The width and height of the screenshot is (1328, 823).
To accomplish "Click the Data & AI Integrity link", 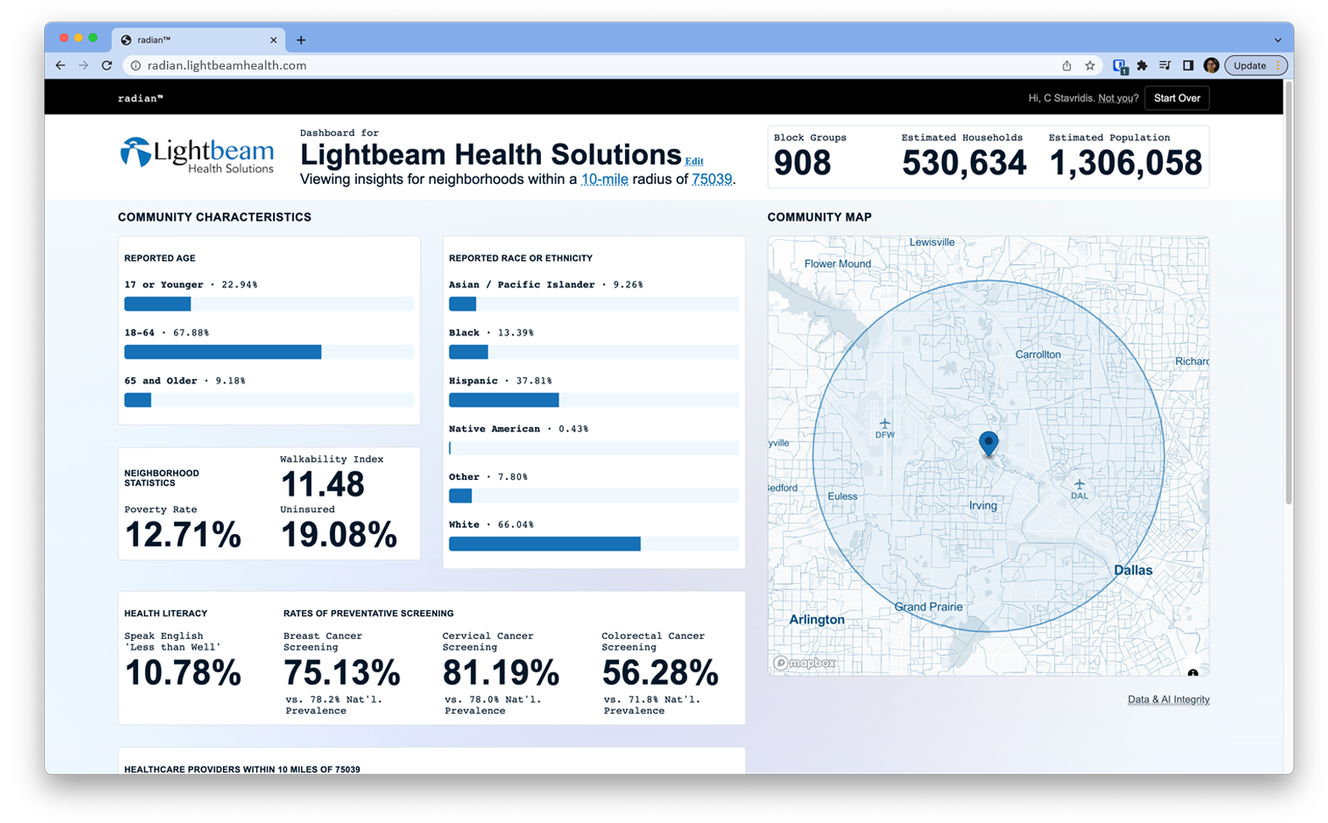I will [x=1168, y=700].
